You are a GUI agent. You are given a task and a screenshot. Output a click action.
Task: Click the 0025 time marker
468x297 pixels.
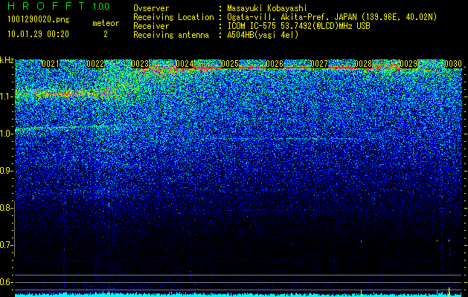(230, 64)
